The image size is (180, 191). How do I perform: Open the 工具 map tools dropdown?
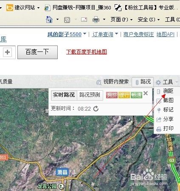[x=166, y=82]
